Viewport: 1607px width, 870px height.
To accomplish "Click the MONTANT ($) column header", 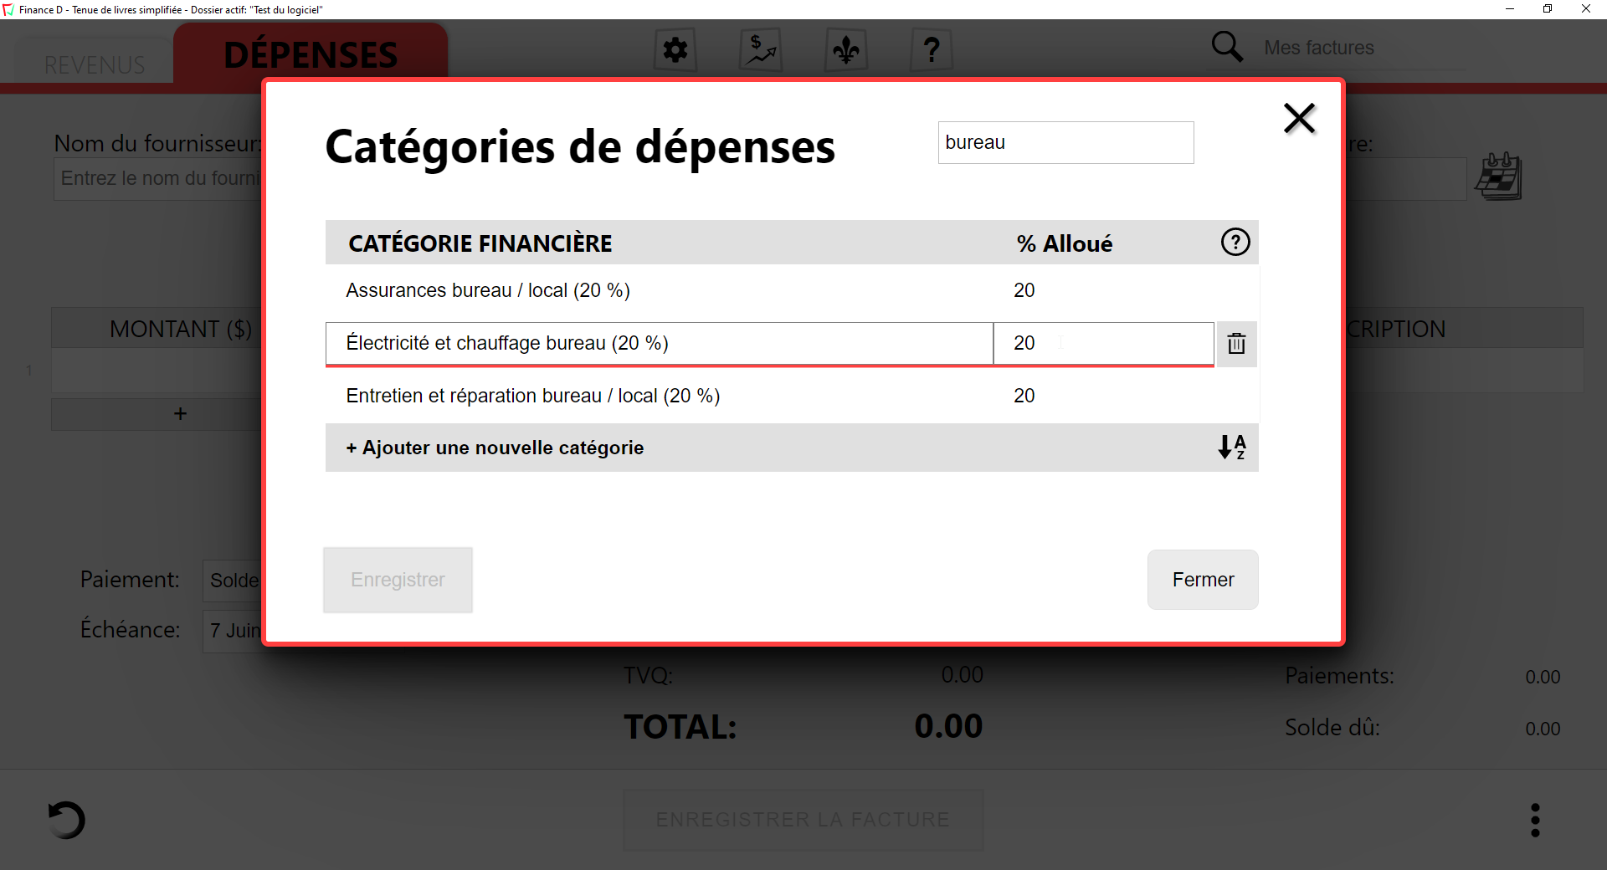I will tap(180, 329).
